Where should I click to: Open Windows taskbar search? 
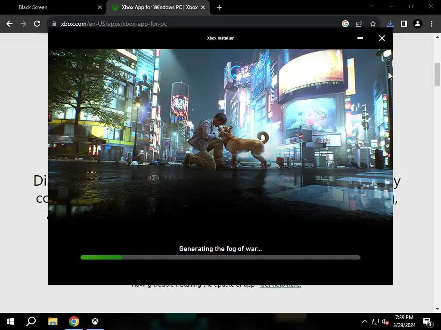31,321
